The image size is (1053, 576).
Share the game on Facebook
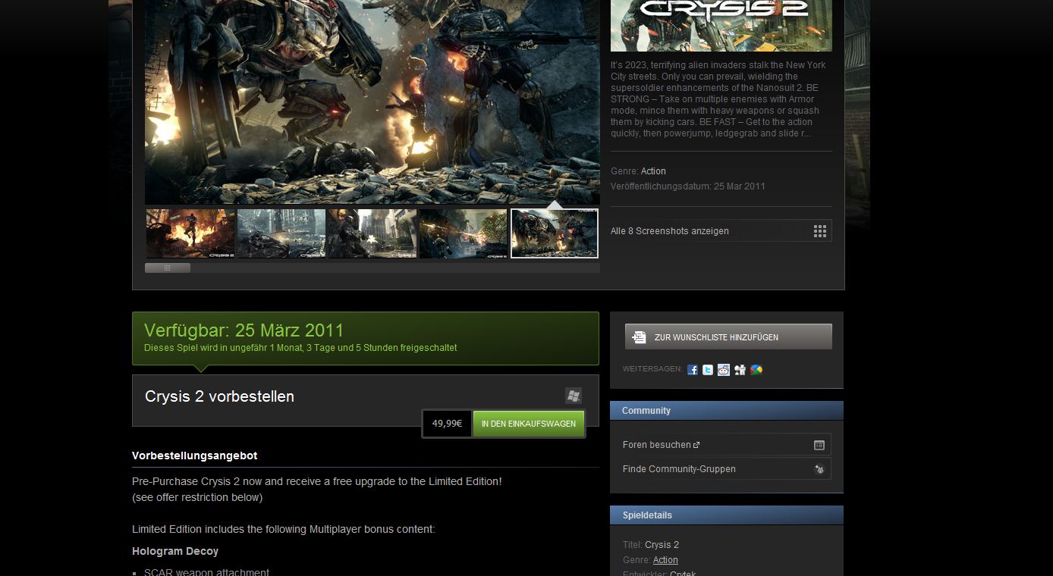tap(692, 370)
